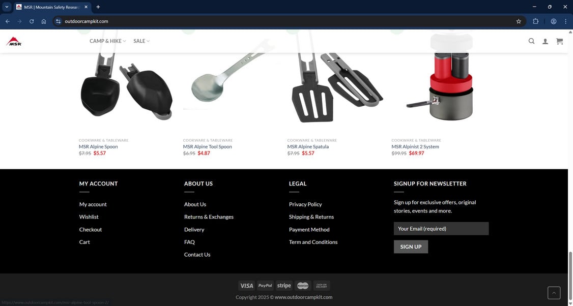This screenshot has height=306, width=573.
Task: Expand the SALE dropdown menu
Action: click(x=141, y=41)
